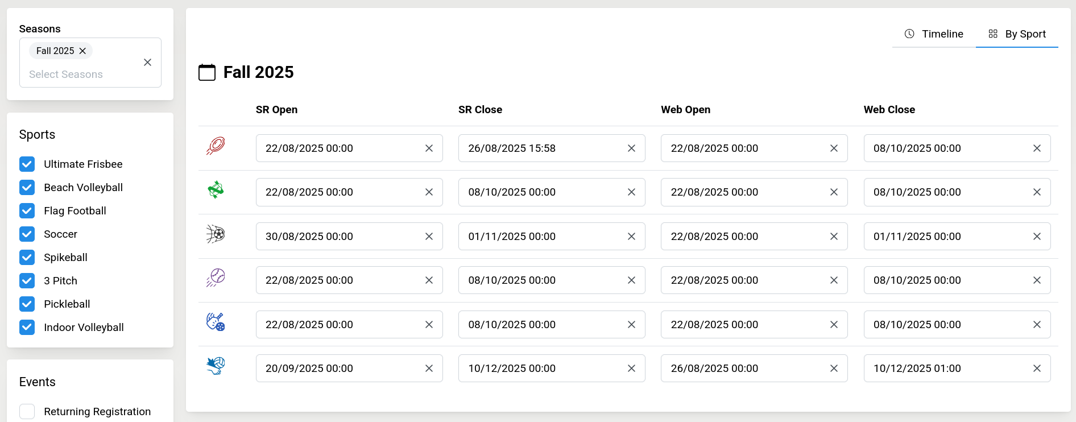Edit the Soccer 30/08/2025 SR Open field
Viewport: 1076px width, 422px height.
(x=349, y=237)
